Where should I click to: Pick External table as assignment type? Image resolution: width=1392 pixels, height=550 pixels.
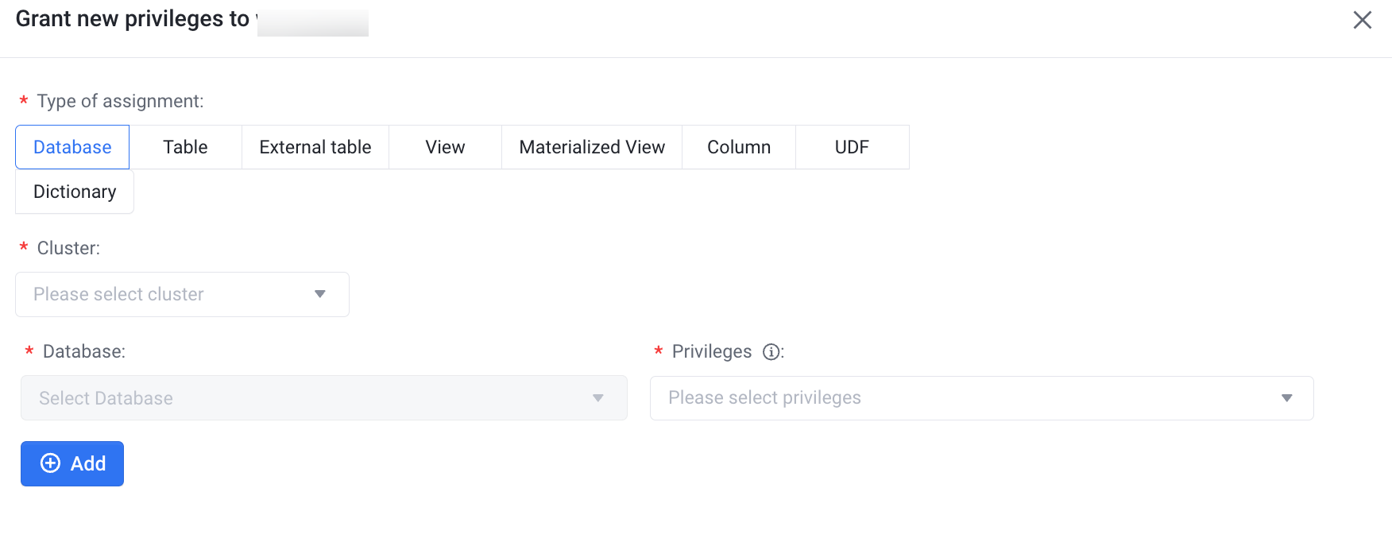click(x=315, y=147)
